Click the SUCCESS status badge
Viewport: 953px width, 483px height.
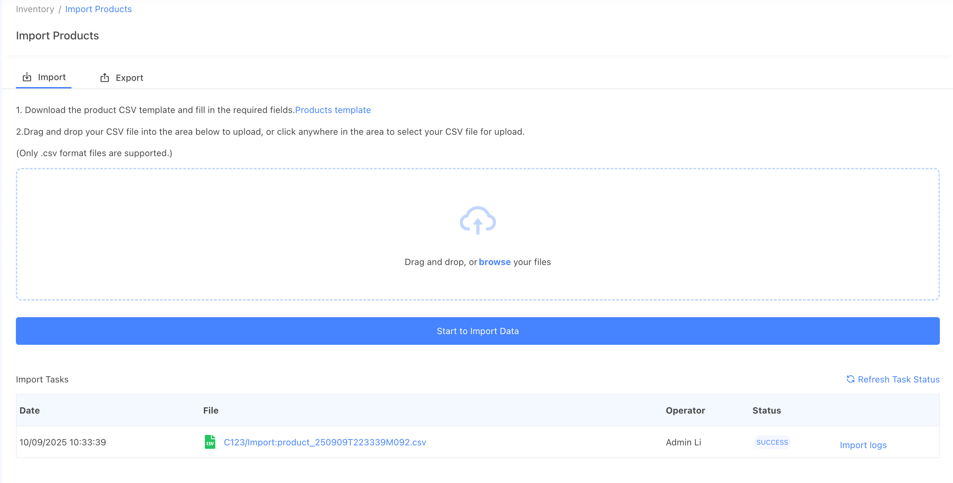tap(772, 442)
